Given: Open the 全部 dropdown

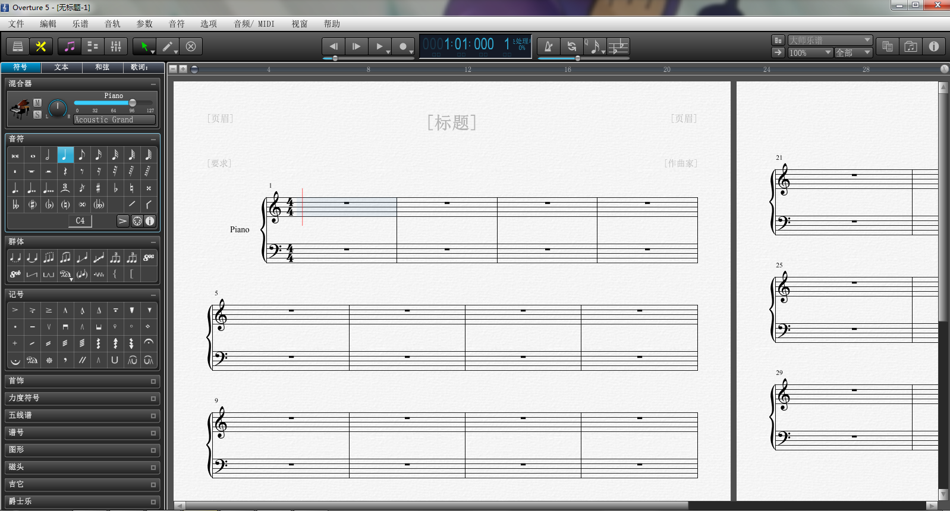Looking at the screenshot, I should click(x=853, y=53).
